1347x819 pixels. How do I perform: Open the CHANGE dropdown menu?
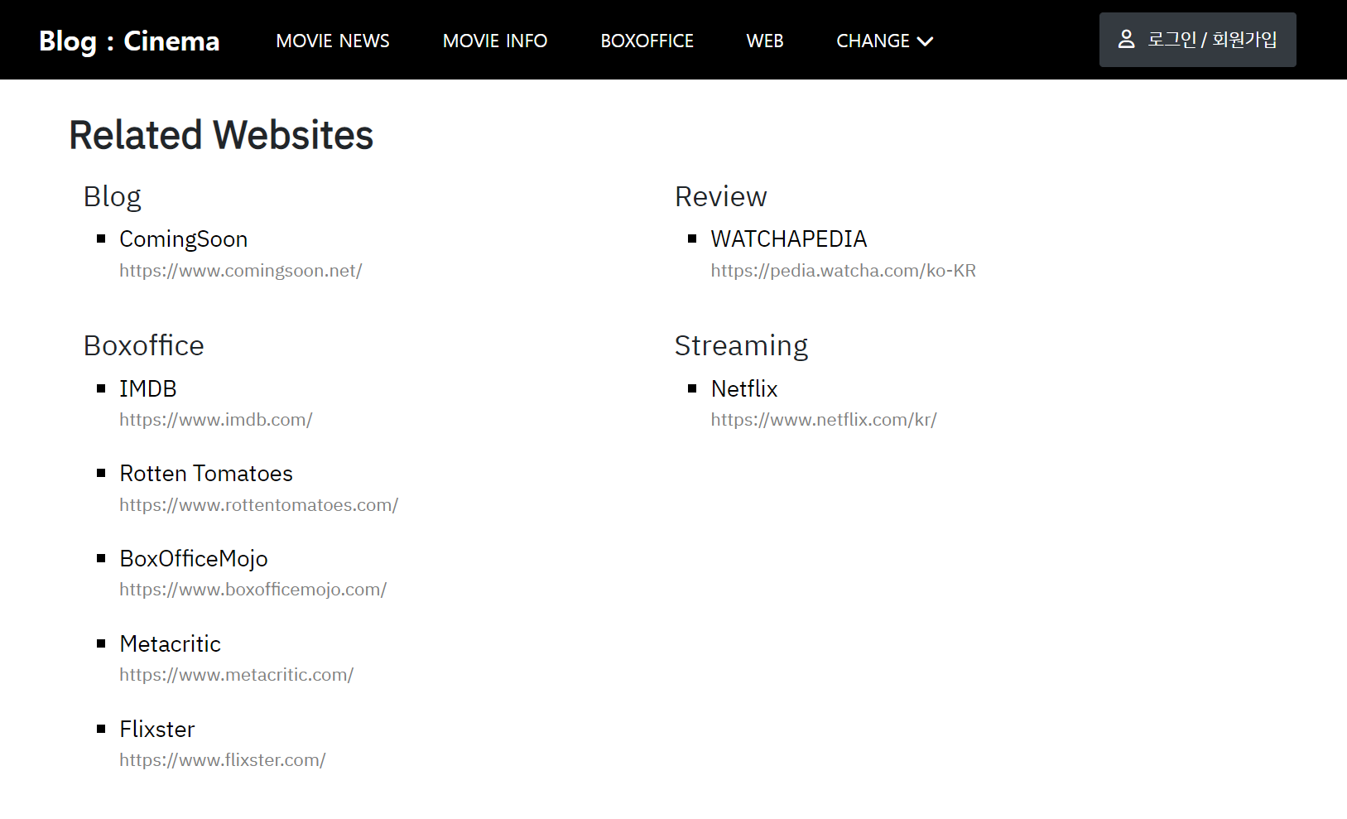click(x=873, y=40)
